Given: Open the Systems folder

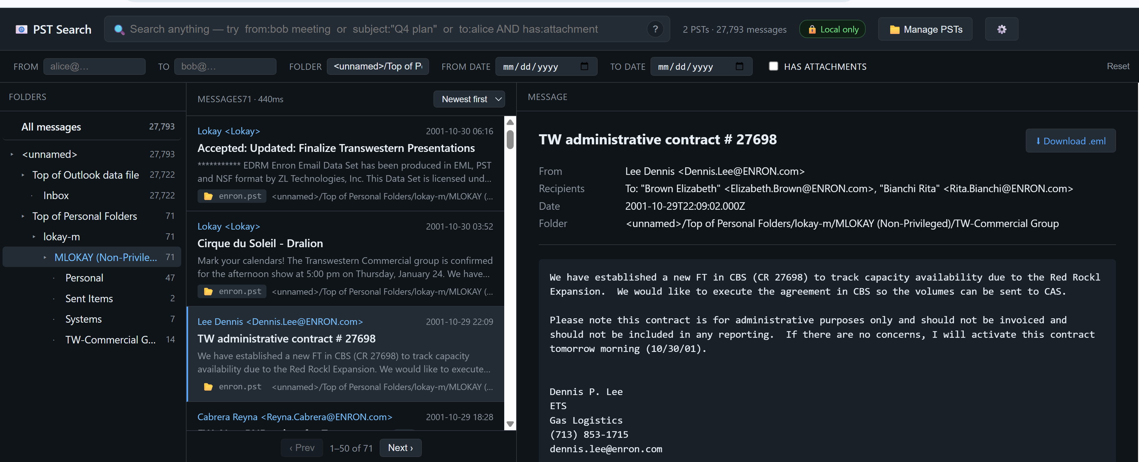Looking at the screenshot, I should 92,319.
